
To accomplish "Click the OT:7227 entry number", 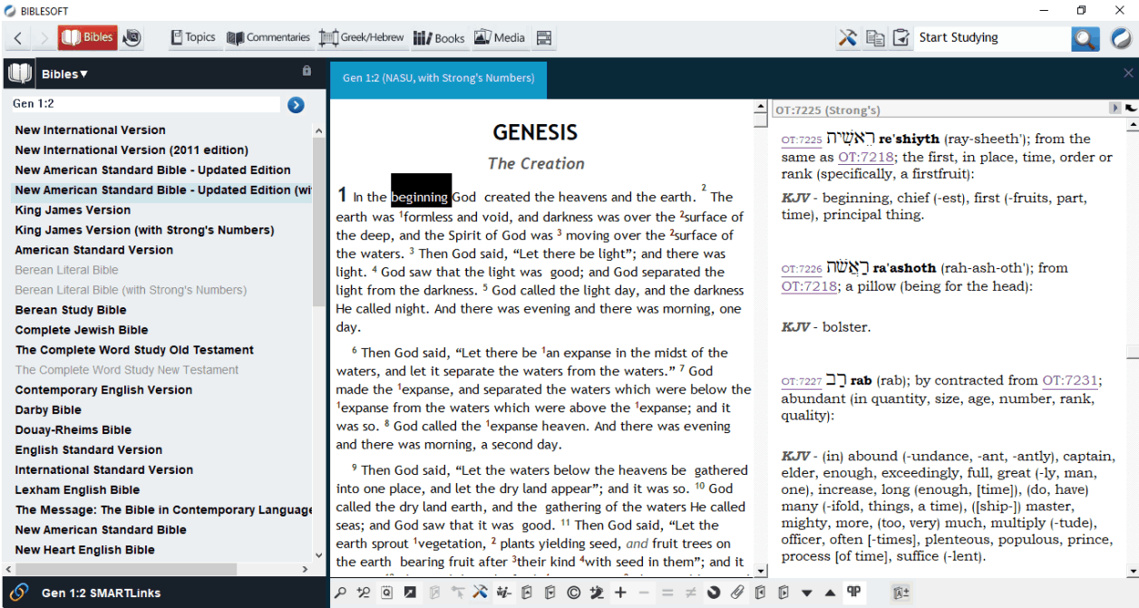I will (802, 381).
